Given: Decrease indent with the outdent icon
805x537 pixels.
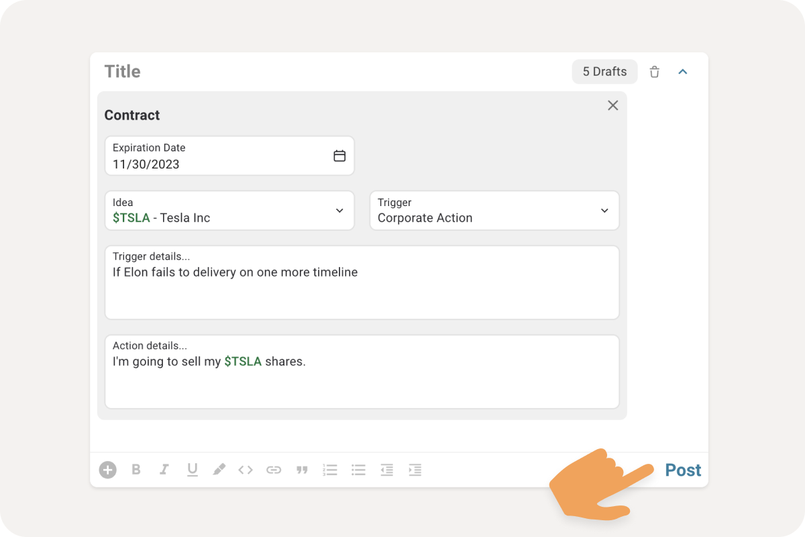Looking at the screenshot, I should pyautogui.click(x=387, y=470).
